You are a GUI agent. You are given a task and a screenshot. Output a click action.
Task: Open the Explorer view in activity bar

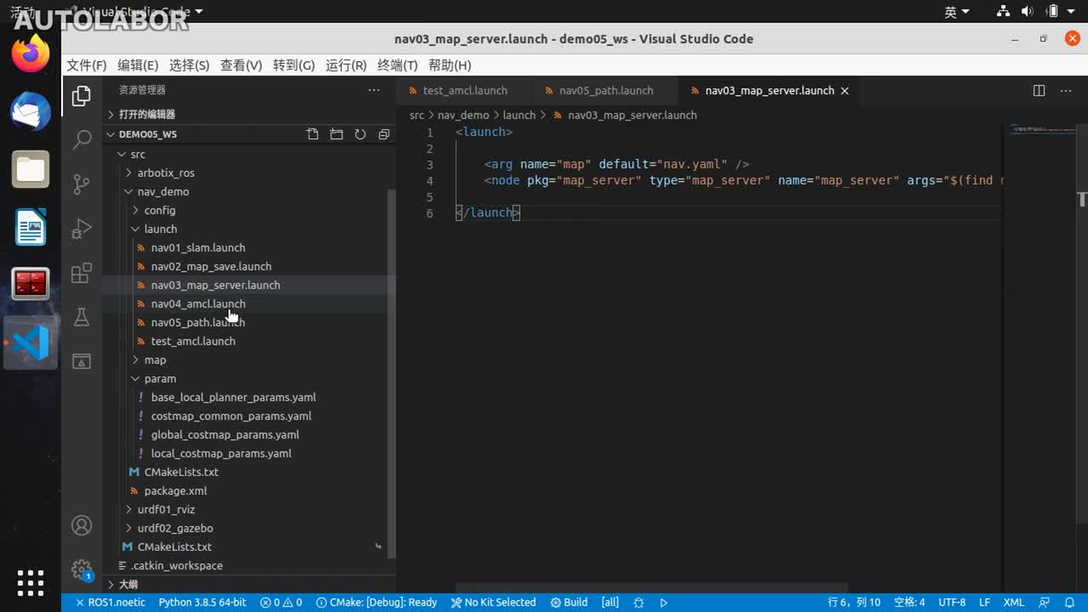point(82,96)
